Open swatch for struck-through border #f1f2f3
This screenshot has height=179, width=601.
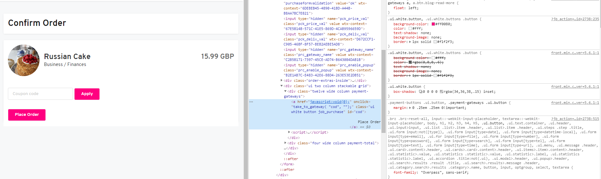click(435, 75)
